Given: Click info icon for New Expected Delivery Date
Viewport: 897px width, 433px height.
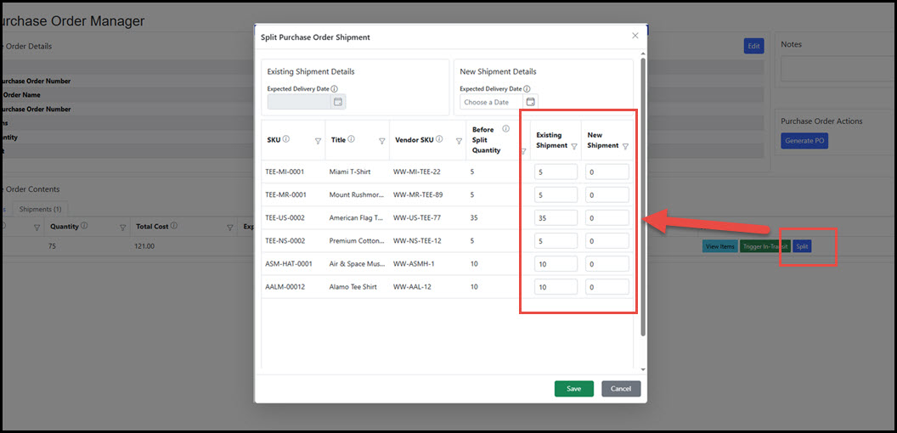Looking at the screenshot, I should pyautogui.click(x=527, y=88).
